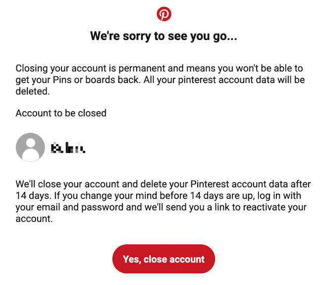322x285 pixels.
Task: Select the pixelated account username
Action: (68, 148)
